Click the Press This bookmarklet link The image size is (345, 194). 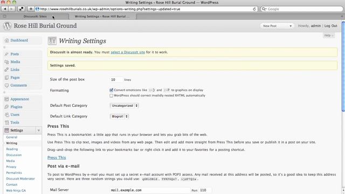point(57,157)
